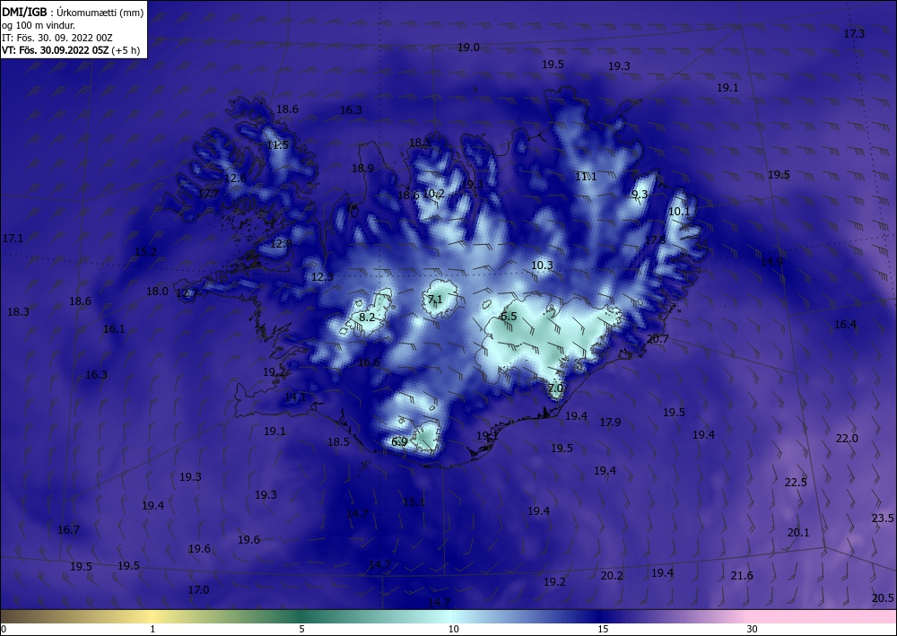Click the 5 tick on the color scale
This screenshot has width=897, height=636.
click(x=301, y=629)
